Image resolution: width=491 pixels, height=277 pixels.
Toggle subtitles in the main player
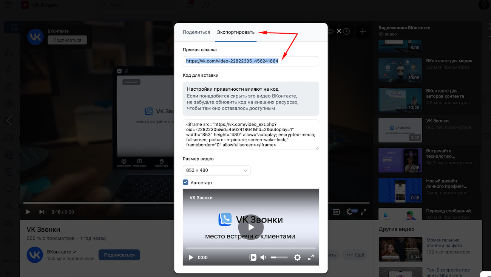pos(336,212)
